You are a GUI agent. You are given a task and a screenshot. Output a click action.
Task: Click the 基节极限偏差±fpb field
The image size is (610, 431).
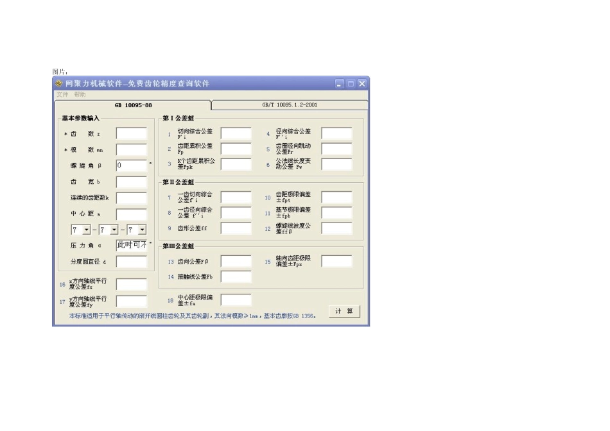click(x=337, y=212)
